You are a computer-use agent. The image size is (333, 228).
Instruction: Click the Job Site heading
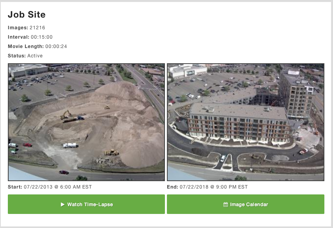pos(27,14)
